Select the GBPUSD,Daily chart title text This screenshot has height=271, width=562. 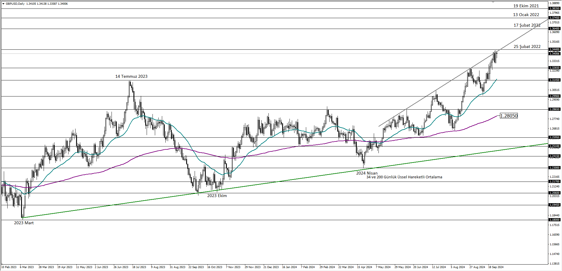point(15,4)
